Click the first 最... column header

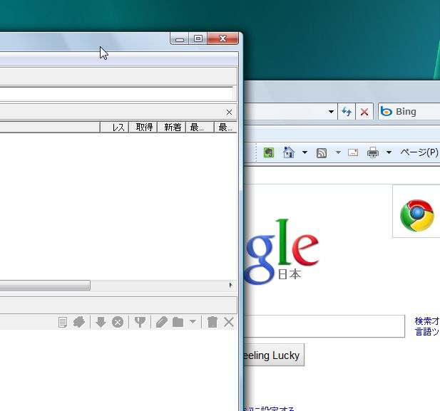pos(200,128)
